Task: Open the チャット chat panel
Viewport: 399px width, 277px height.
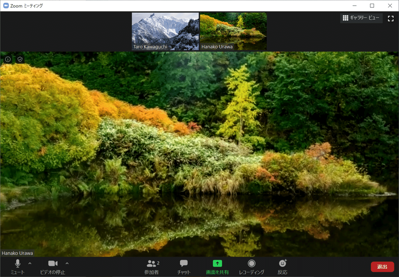Action: [x=184, y=267]
